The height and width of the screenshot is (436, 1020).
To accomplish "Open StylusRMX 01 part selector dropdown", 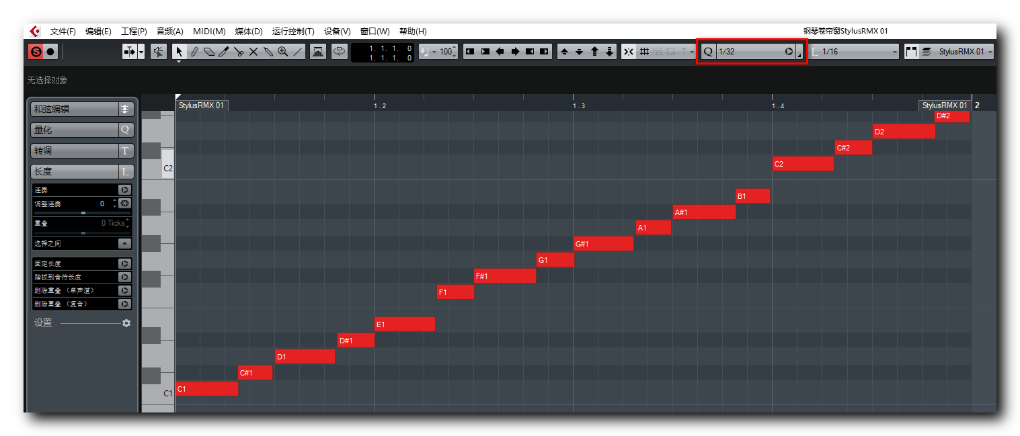I will click(965, 51).
